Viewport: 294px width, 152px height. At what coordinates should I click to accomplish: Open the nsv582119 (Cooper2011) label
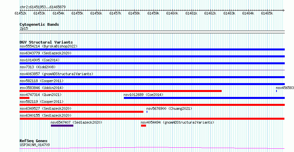tap(42, 102)
